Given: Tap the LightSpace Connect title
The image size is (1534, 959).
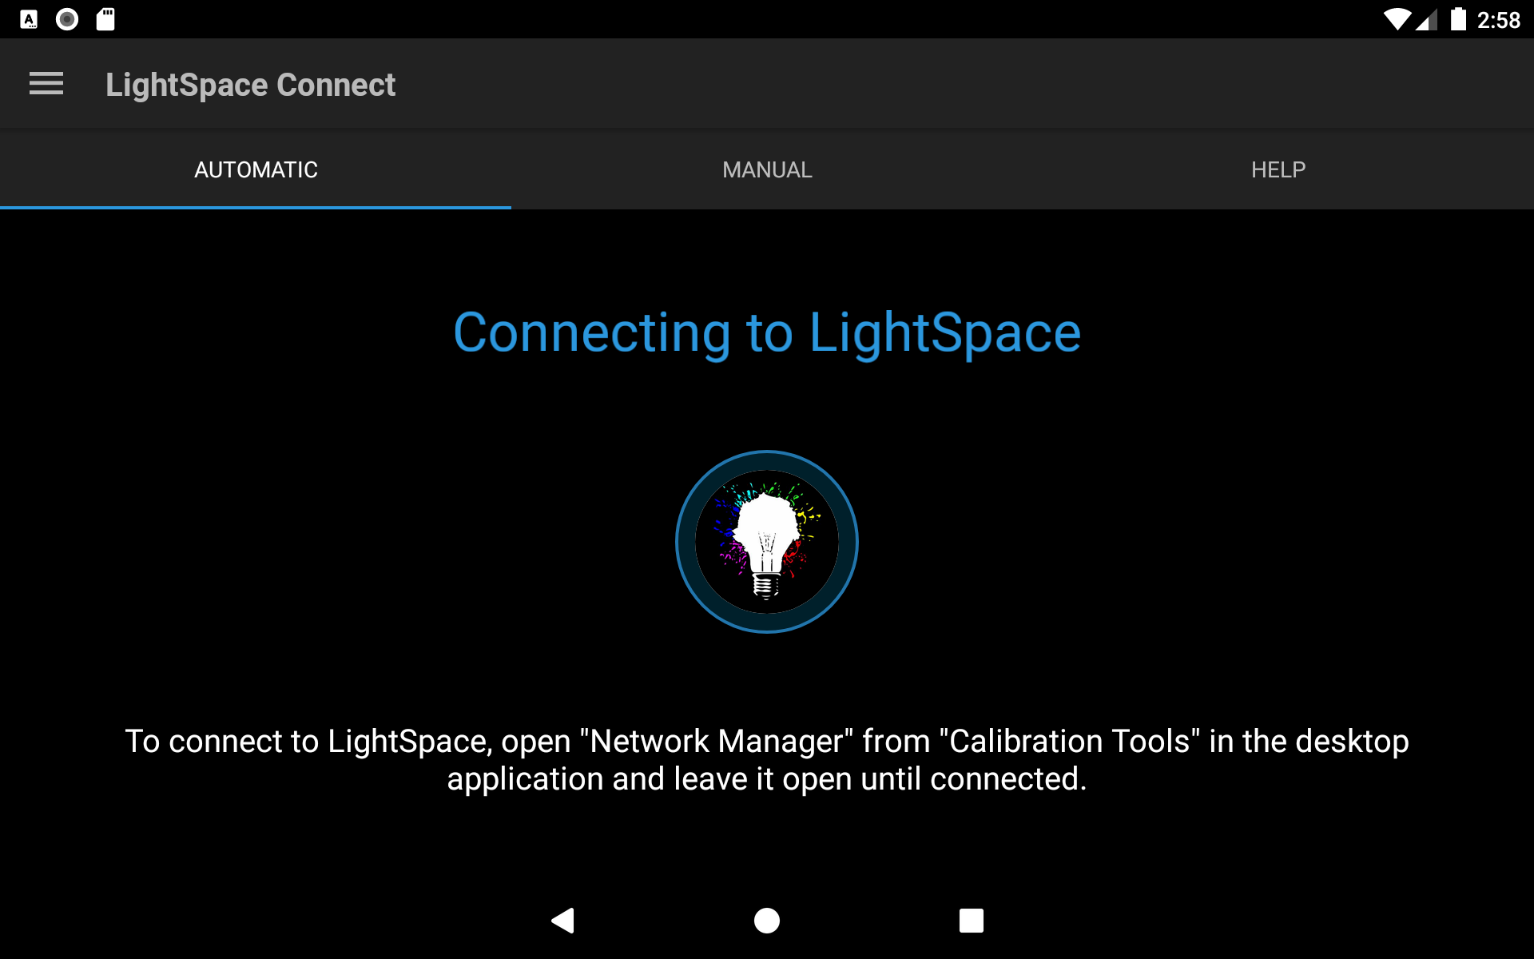Looking at the screenshot, I should [250, 84].
